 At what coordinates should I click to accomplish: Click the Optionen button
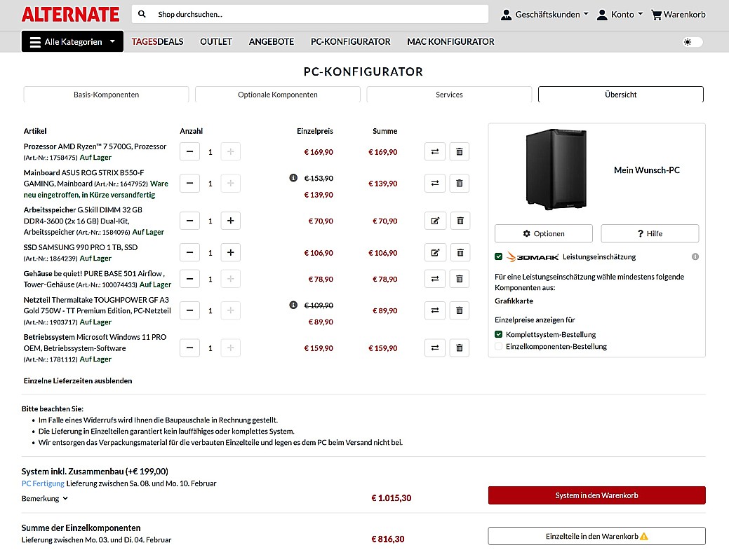coord(544,233)
